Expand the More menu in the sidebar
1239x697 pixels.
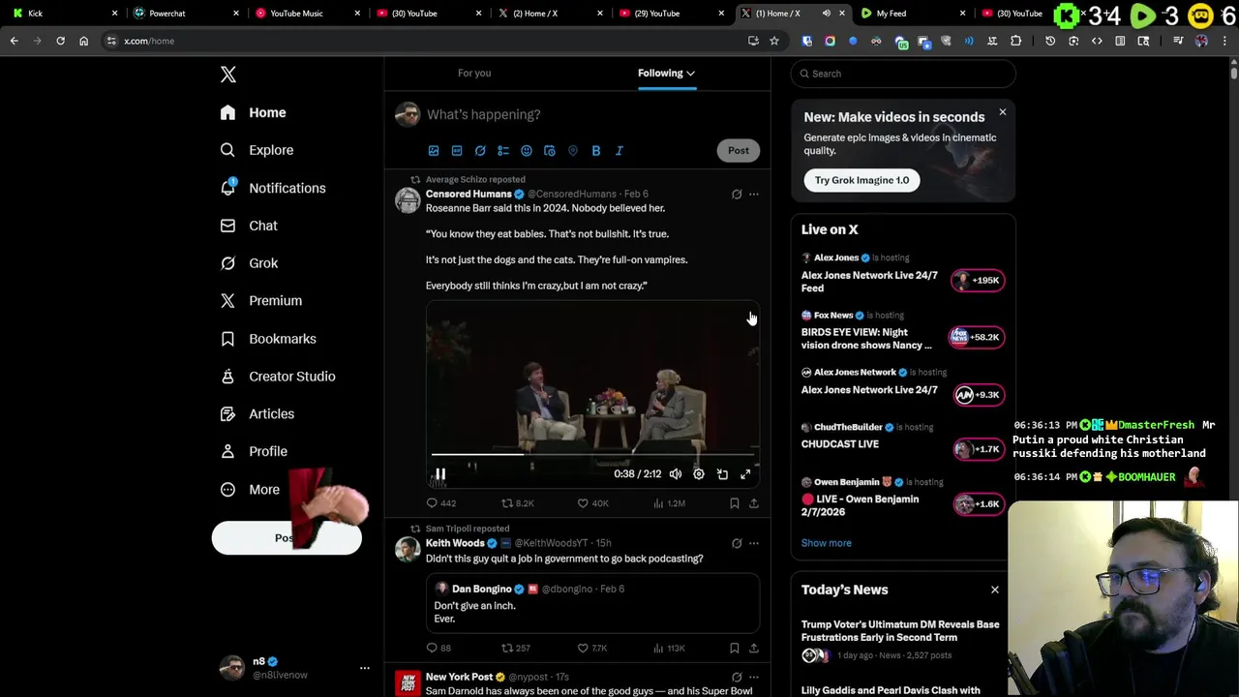click(250, 489)
